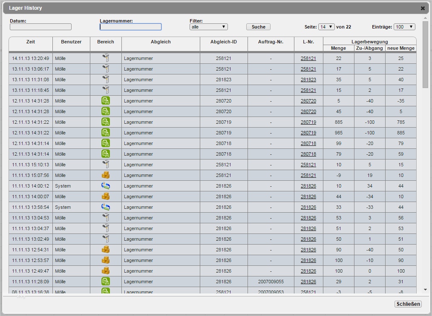Click inside the Lagernummer input field
Image resolution: width=432 pixels, height=316 pixels.
(130, 27)
